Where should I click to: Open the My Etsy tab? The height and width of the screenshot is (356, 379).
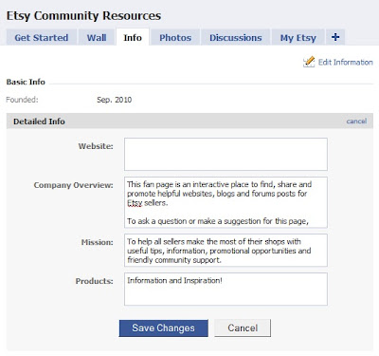[298, 38]
